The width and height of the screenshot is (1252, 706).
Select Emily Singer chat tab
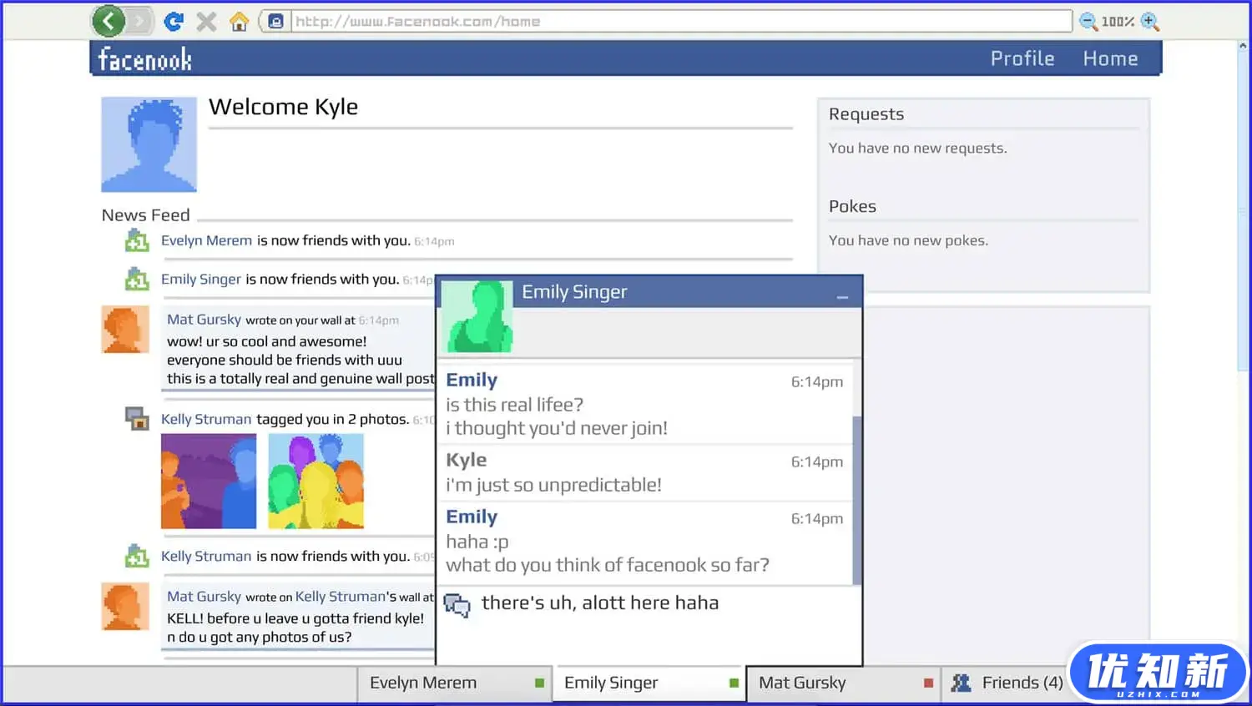[649, 683]
